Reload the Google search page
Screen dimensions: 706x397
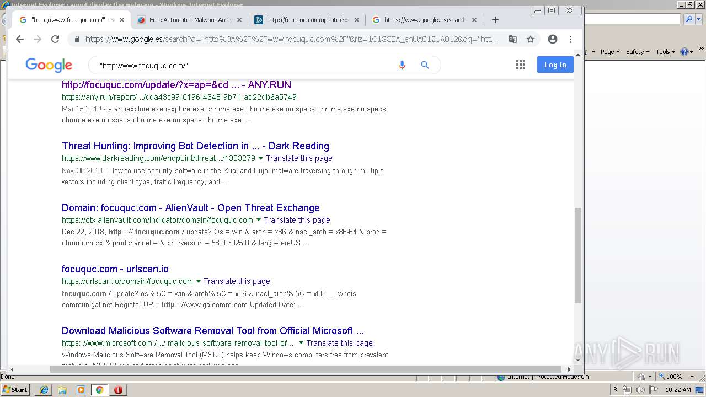pos(55,39)
